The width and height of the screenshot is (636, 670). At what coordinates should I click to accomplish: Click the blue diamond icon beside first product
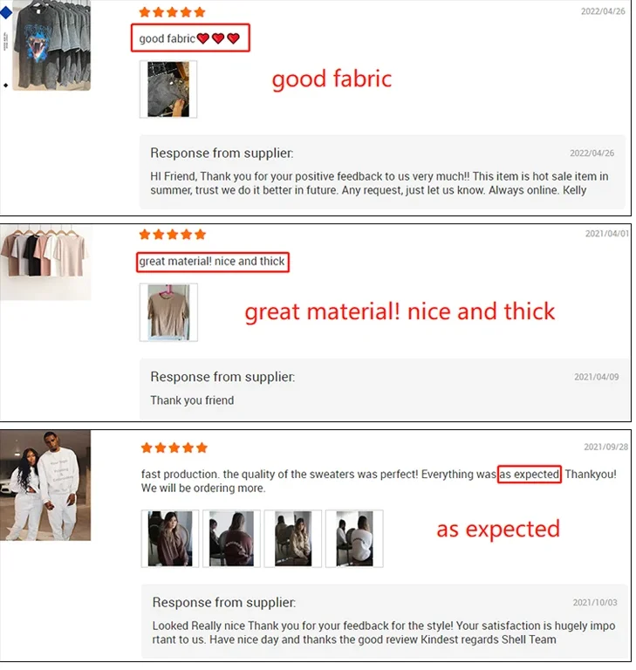6,13
